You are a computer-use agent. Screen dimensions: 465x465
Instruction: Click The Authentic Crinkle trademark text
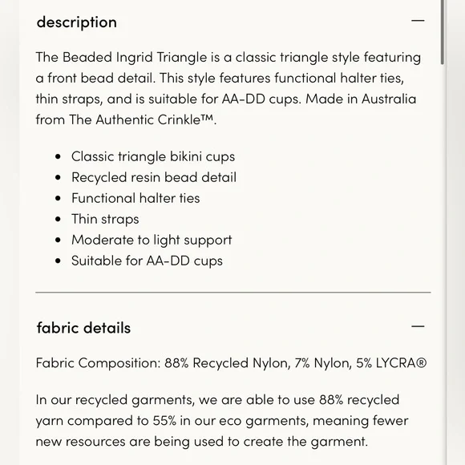click(x=141, y=119)
